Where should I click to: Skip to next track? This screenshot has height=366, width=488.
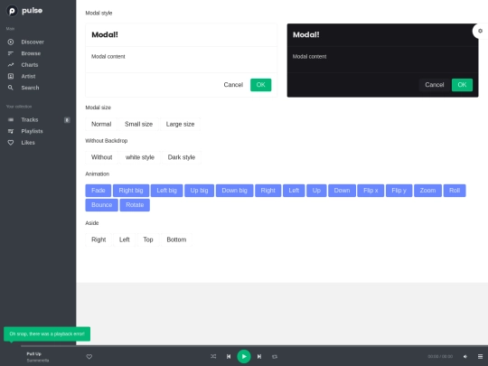(259, 357)
